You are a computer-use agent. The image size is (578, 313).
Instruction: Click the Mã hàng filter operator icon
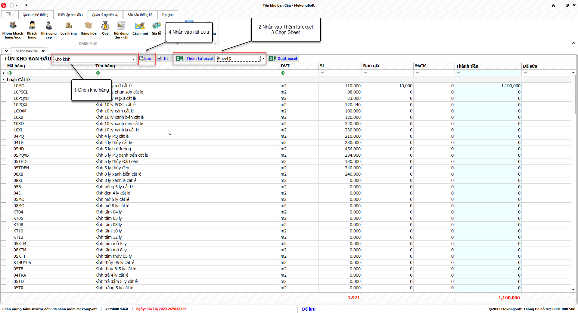coord(10,73)
